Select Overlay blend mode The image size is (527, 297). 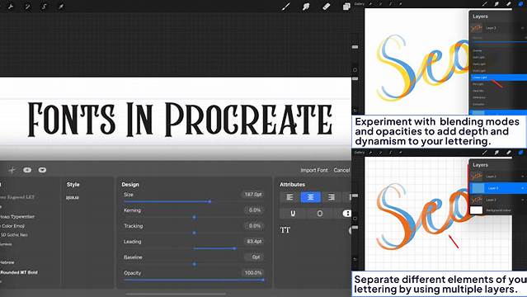click(478, 50)
